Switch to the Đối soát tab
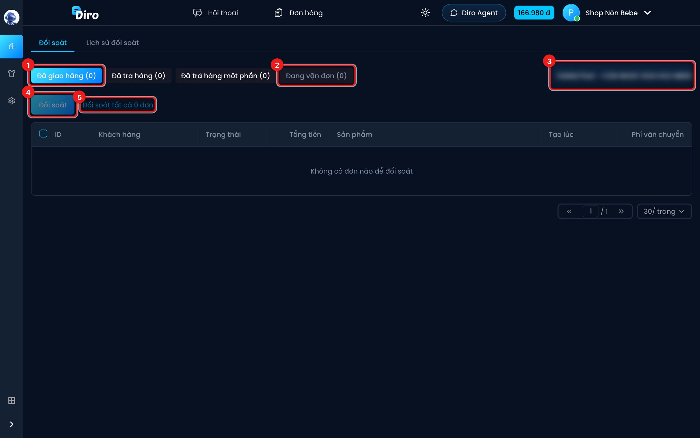Screen dimensions: 700x438 pos(53,43)
